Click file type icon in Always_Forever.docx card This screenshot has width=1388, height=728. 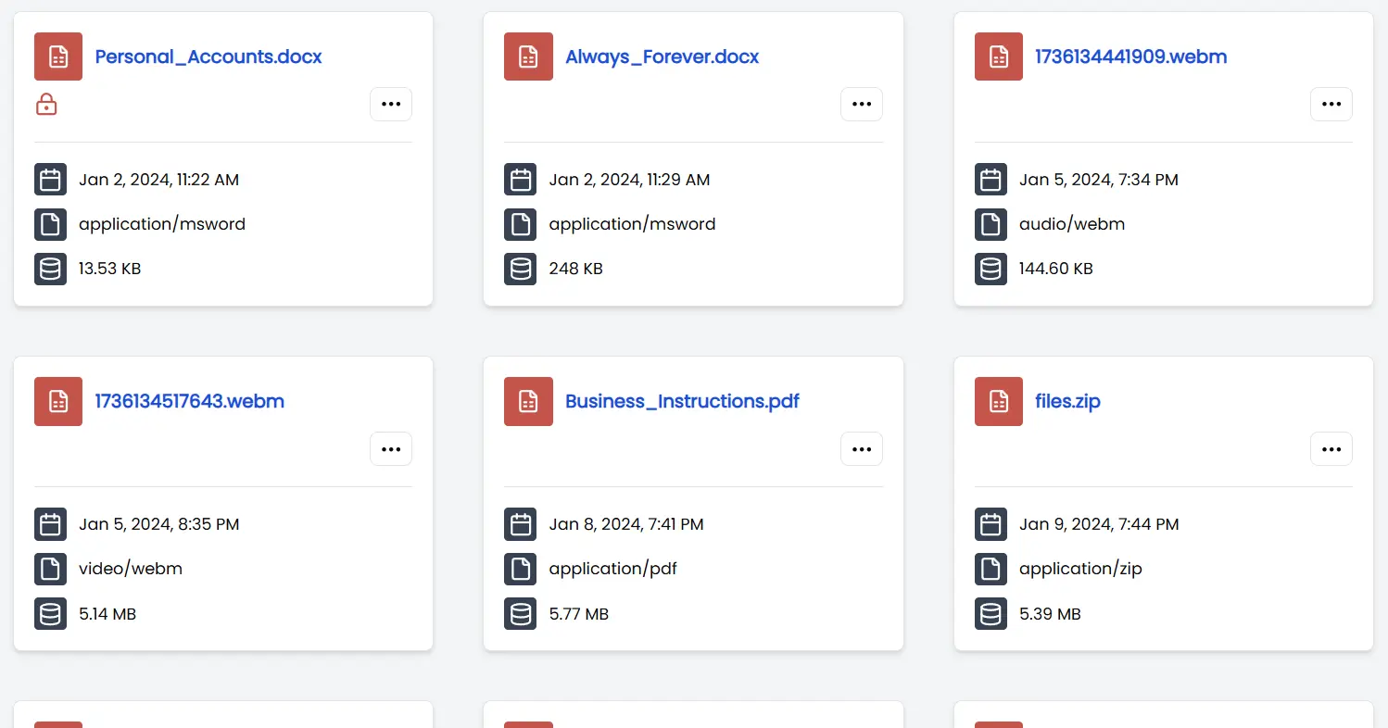coord(521,224)
